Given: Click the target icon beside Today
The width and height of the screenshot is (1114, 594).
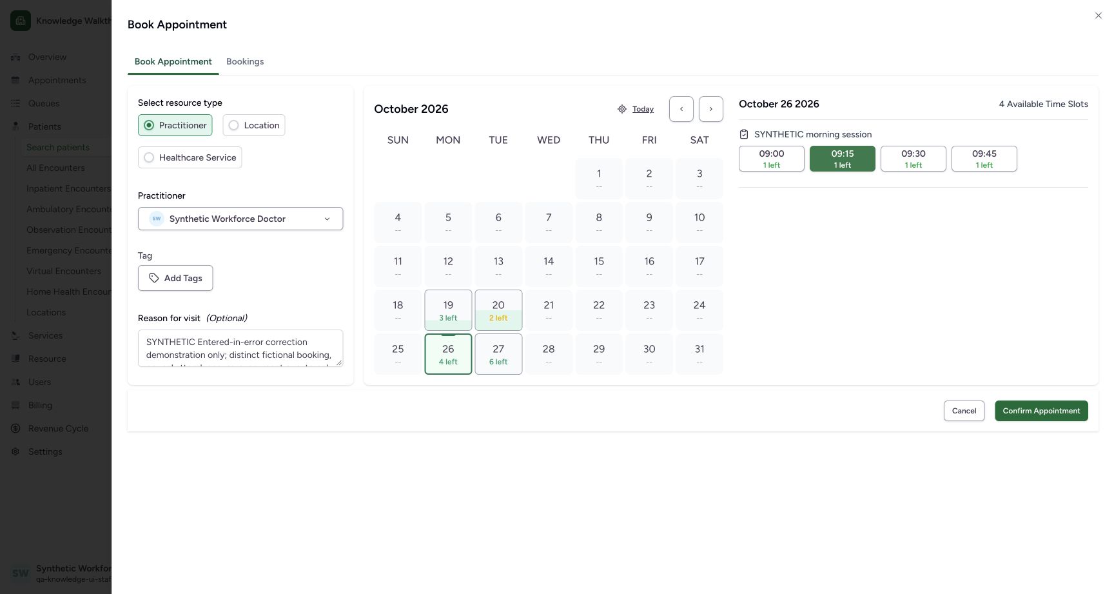Looking at the screenshot, I should pos(622,109).
